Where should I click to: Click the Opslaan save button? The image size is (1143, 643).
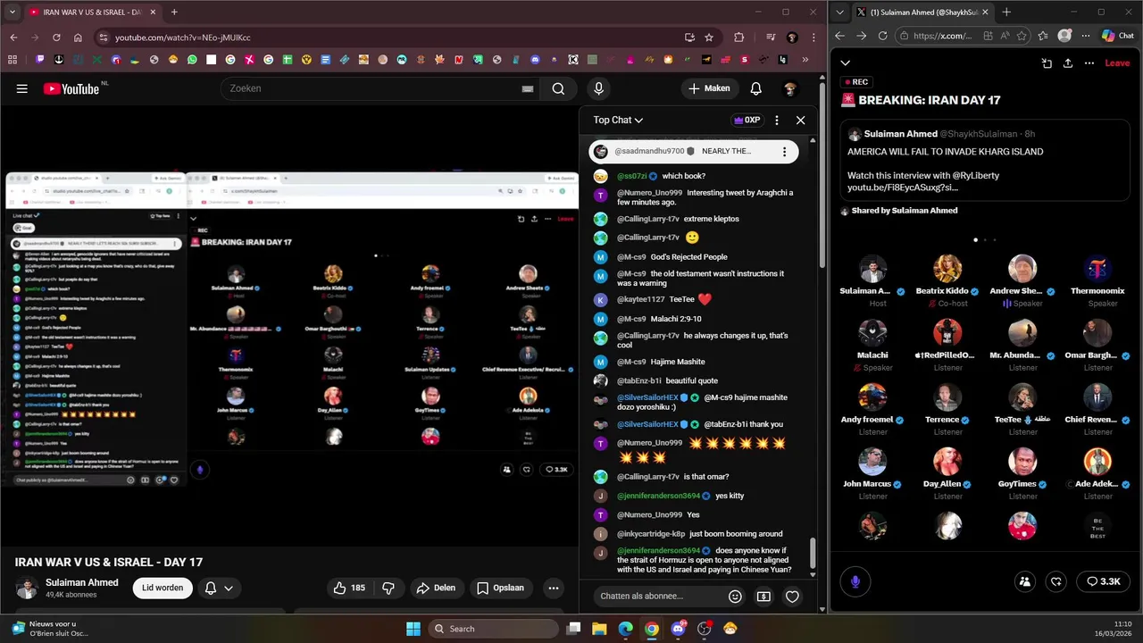pos(500,588)
